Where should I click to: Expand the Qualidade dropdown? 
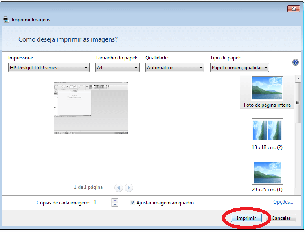click(x=175, y=68)
